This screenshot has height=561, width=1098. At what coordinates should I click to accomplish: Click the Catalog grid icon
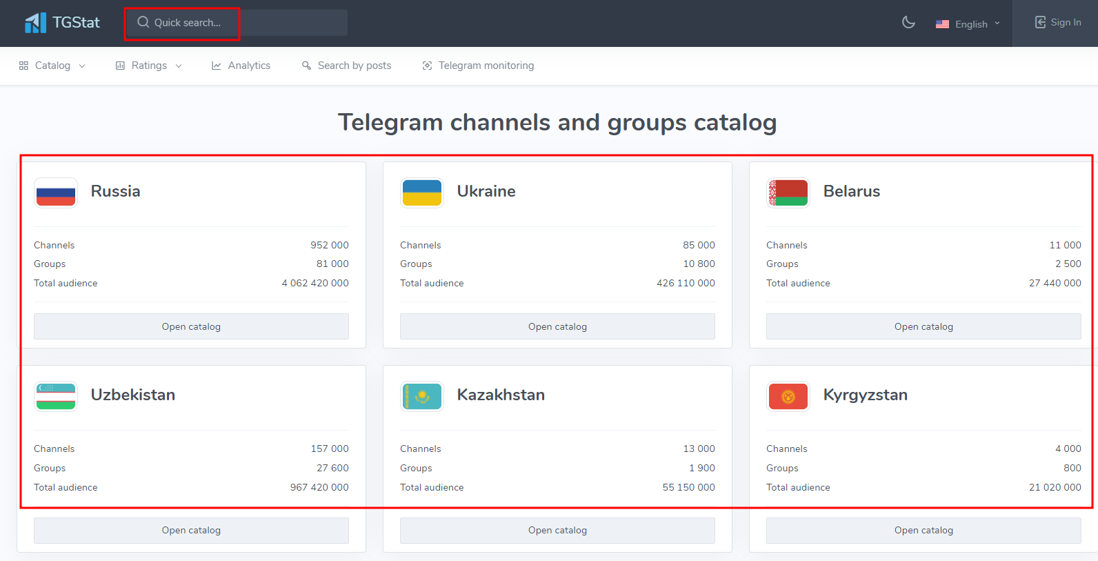[x=23, y=66]
